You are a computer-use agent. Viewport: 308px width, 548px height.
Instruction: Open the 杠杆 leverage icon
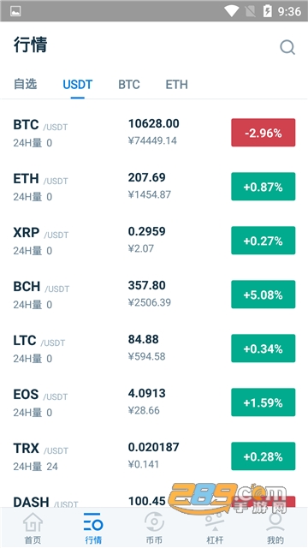pos(215,522)
